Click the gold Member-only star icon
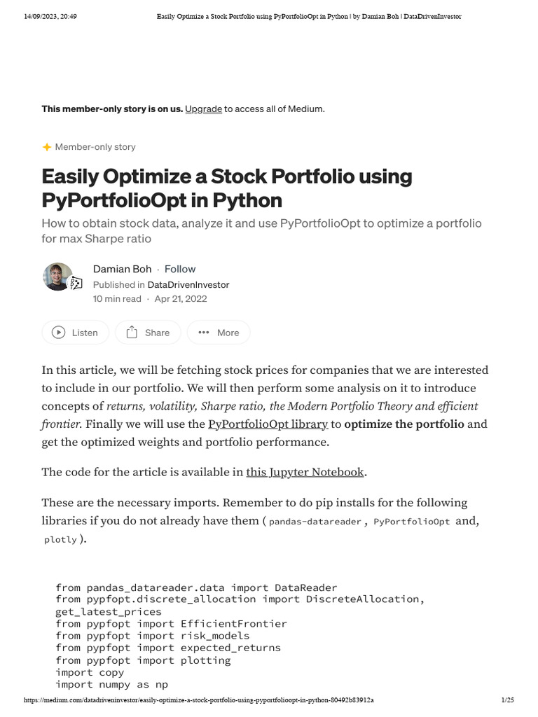 click(47, 147)
